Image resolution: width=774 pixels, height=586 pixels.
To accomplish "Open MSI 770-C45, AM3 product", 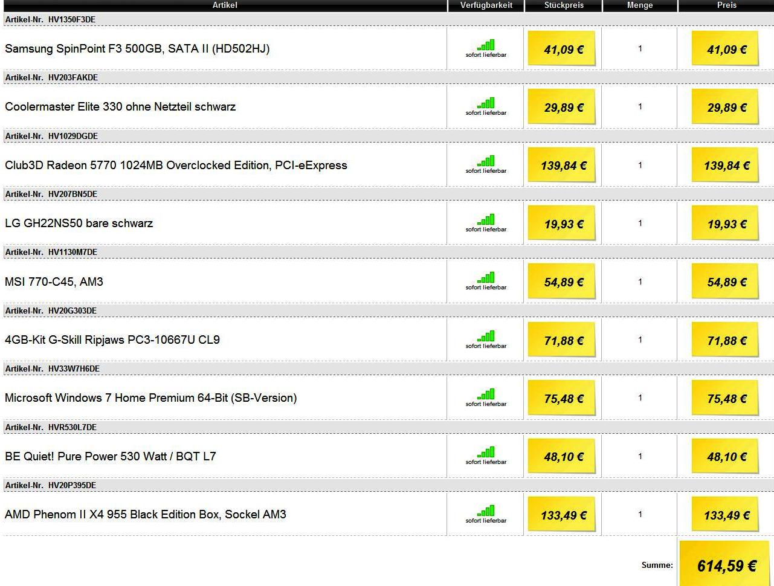I will 54,282.
